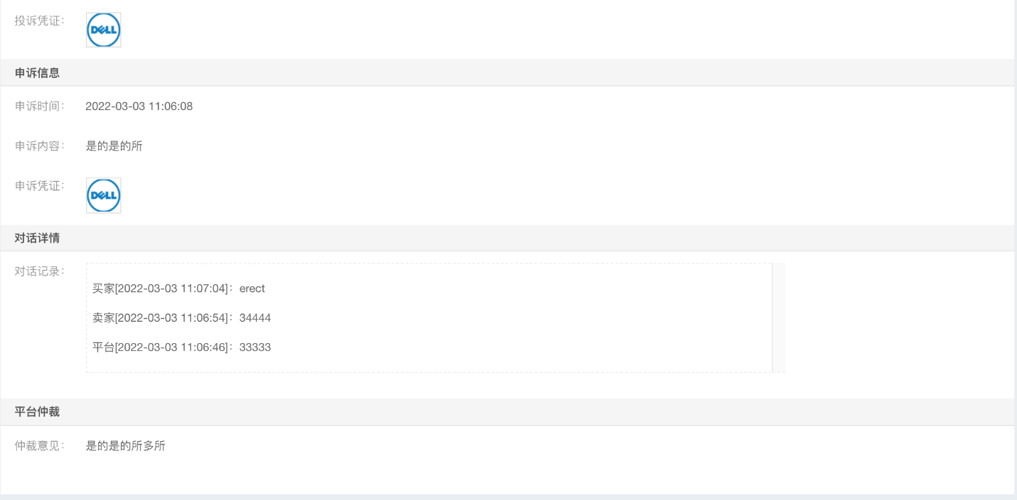Click the 对话记录 label

pyautogui.click(x=41, y=271)
